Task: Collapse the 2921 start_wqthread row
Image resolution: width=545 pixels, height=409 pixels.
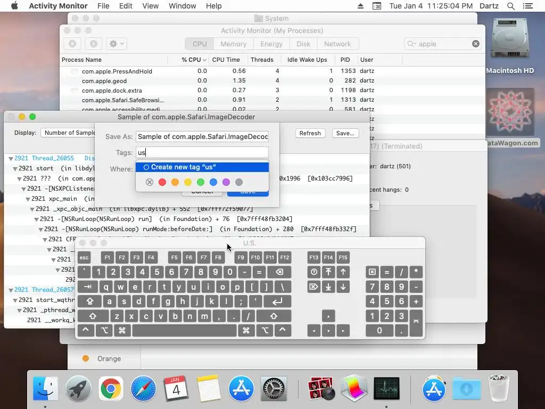Action: 15,300
